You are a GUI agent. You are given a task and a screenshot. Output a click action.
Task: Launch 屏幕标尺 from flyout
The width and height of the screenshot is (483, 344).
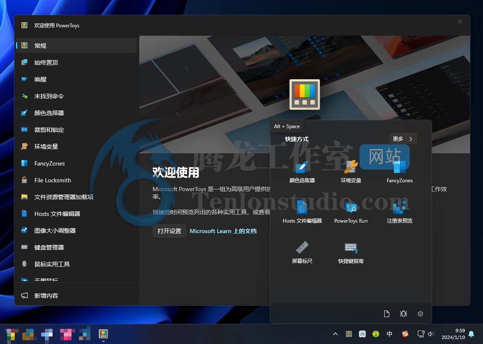click(x=302, y=252)
